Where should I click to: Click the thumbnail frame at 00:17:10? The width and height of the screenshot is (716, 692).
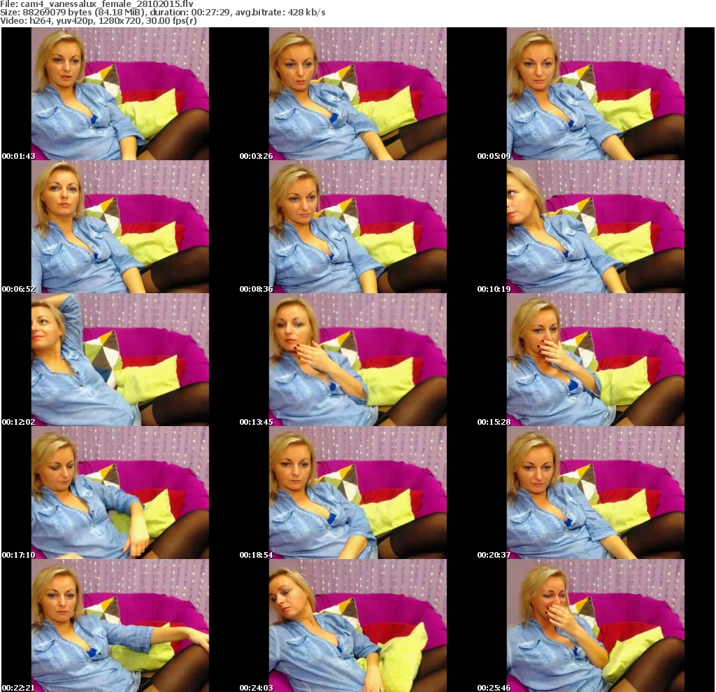pos(120,493)
